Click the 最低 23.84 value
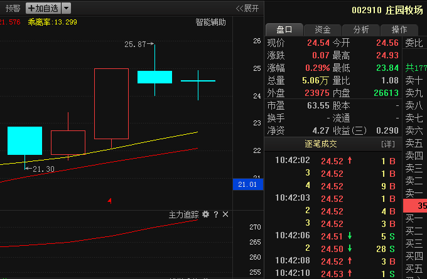427x279 pixels. point(387,68)
